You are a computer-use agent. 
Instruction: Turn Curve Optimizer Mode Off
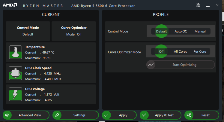161,51
